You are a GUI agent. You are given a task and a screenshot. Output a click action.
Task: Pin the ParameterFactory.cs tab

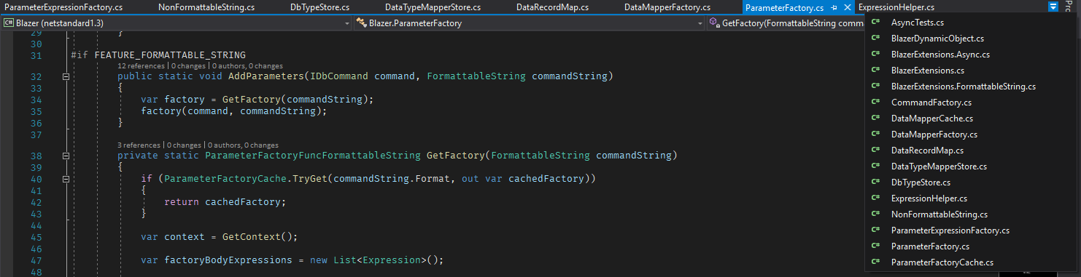tap(834, 7)
